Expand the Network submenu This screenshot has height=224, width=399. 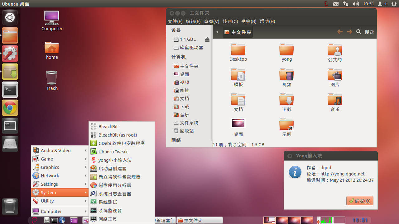pos(60,175)
